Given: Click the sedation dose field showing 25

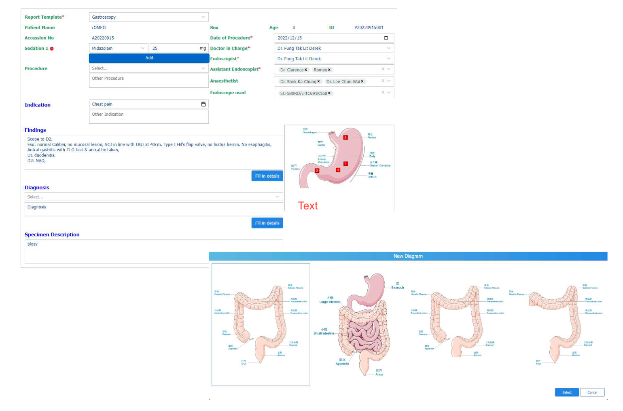Looking at the screenshot, I should 179,48.
